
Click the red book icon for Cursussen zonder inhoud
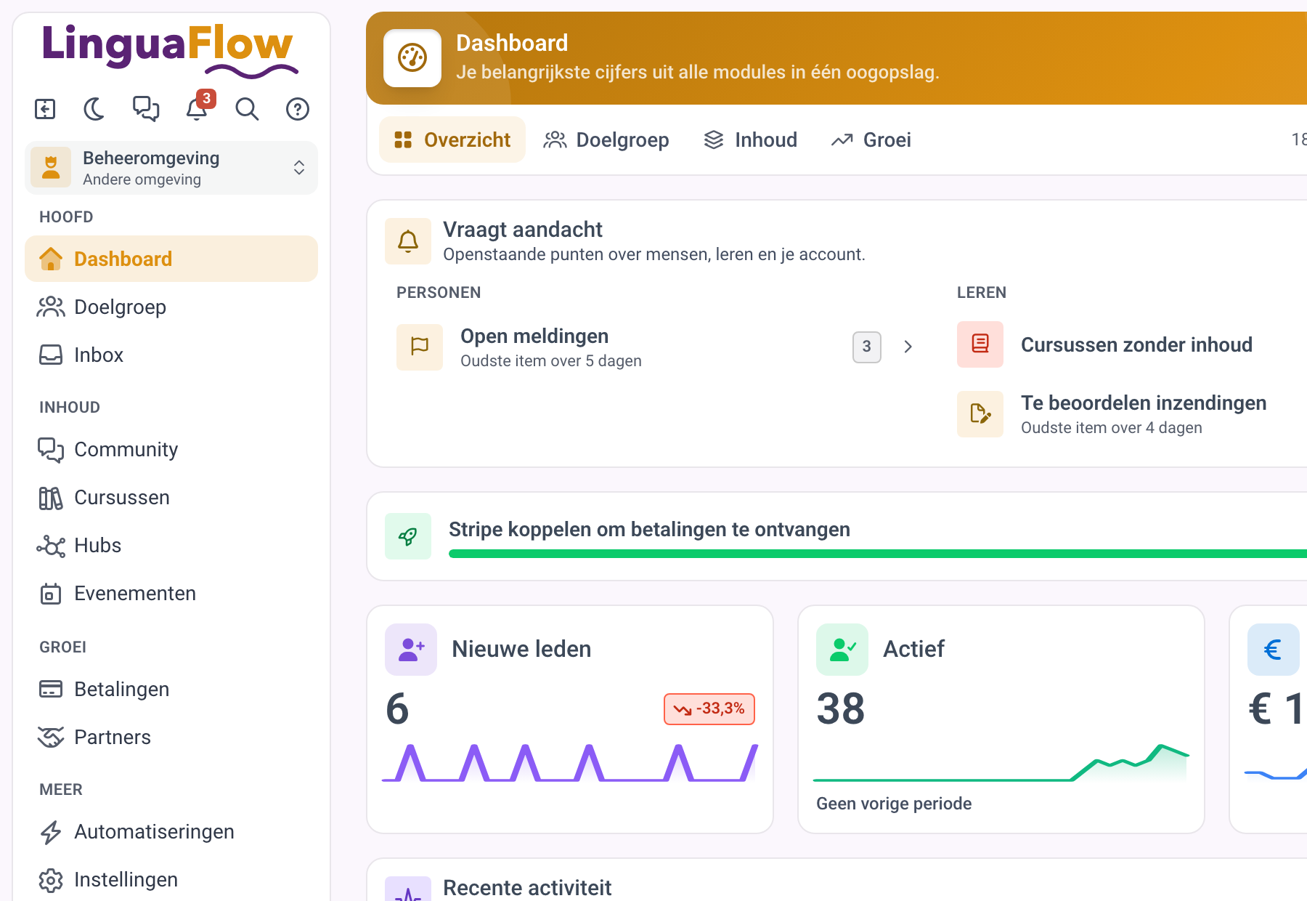pyautogui.click(x=980, y=344)
